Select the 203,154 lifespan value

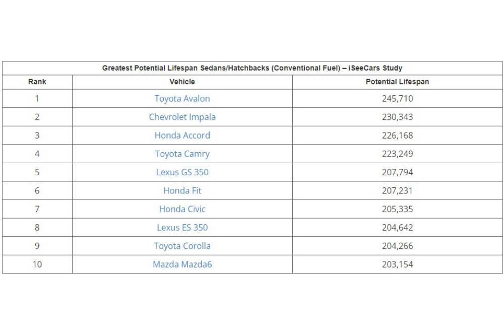click(x=397, y=264)
